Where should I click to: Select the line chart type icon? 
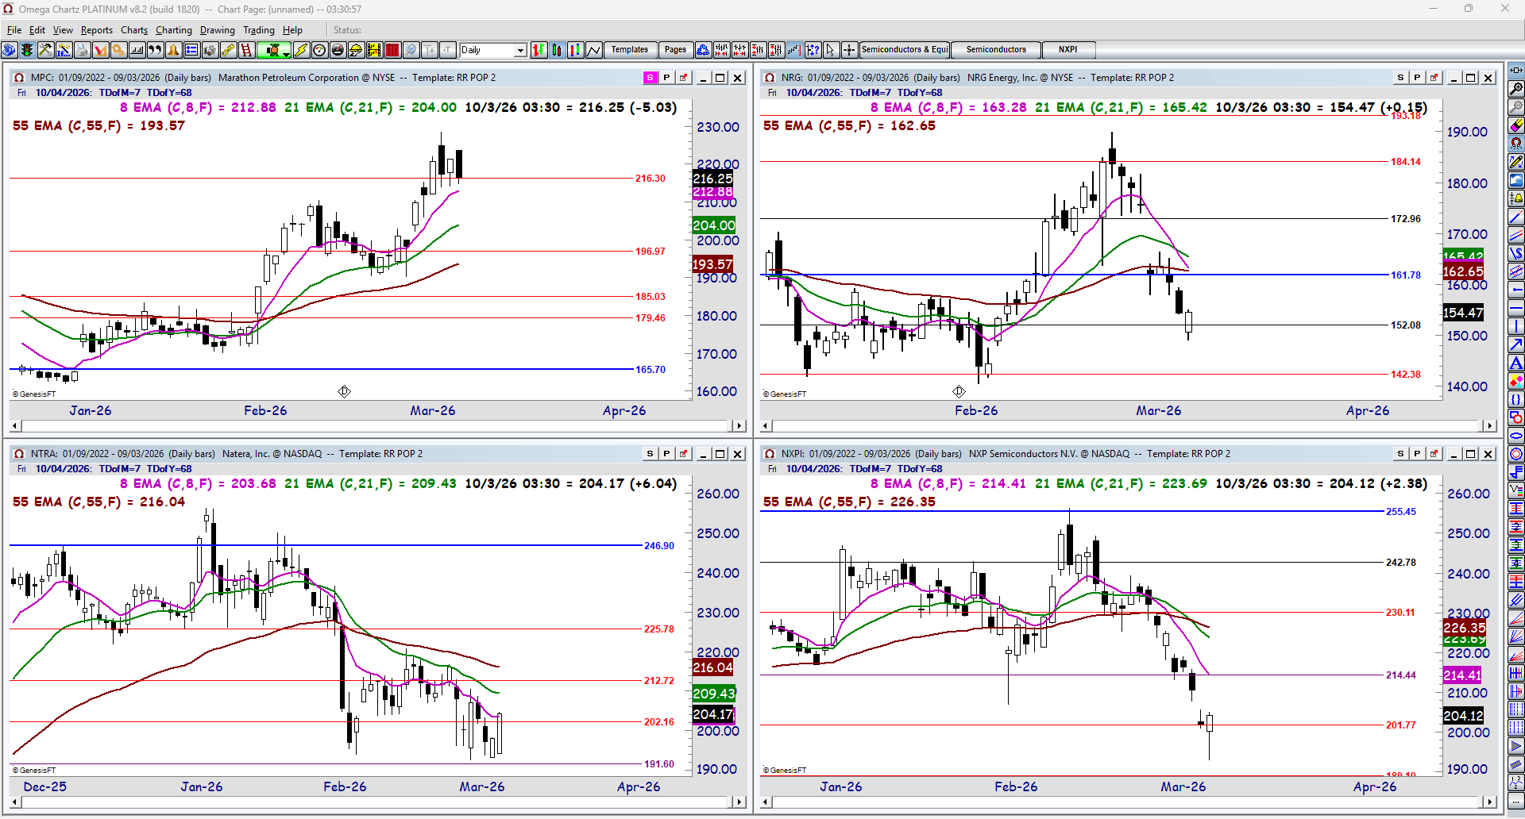tap(593, 50)
